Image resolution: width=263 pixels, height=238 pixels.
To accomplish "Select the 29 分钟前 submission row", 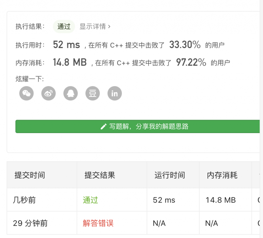I will 30,223.
